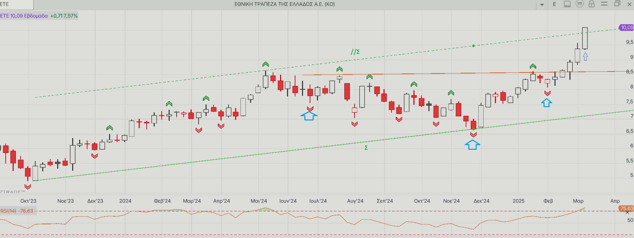Click the E button in the title bar

pos(555,4)
